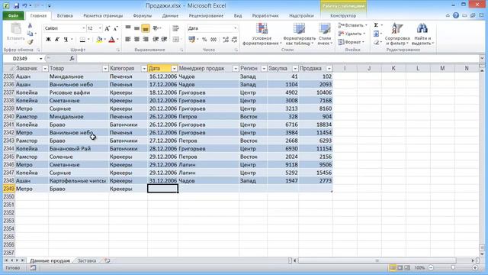Switch to Page Layout view in status bar
The height and width of the screenshot is (275, 488).
click(x=400, y=268)
